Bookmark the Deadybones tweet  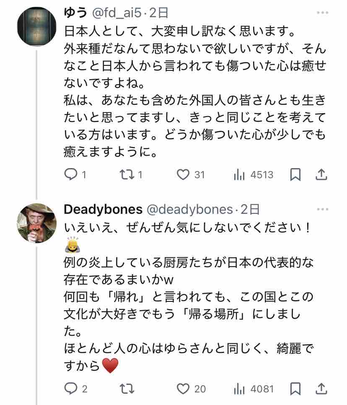click(x=295, y=389)
